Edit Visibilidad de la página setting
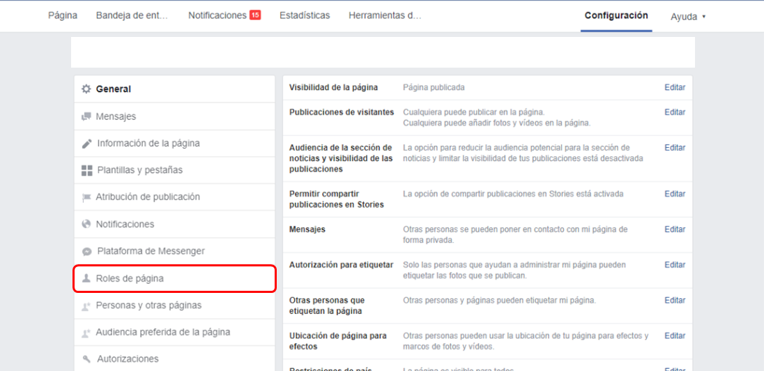764x371 pixels. coord(675,88)
